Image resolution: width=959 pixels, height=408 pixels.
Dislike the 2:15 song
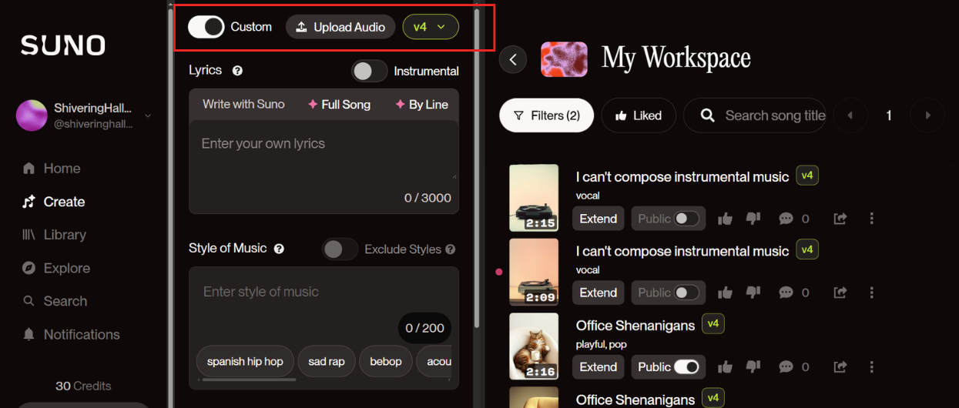tap(753, 219)
